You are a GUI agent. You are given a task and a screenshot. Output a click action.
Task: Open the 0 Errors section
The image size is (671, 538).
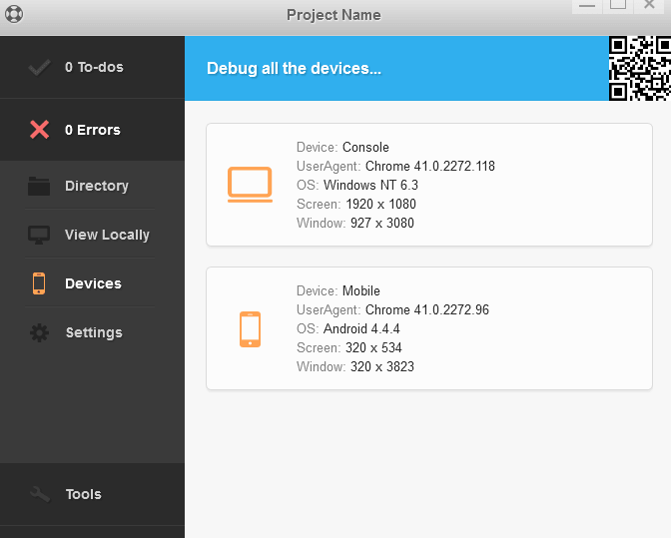tap(93, 130)
